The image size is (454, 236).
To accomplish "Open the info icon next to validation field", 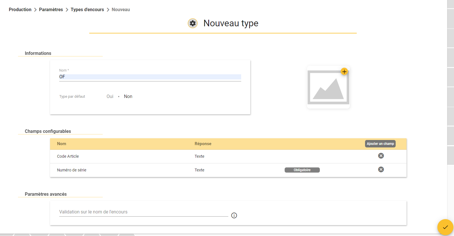I will 234,215.
